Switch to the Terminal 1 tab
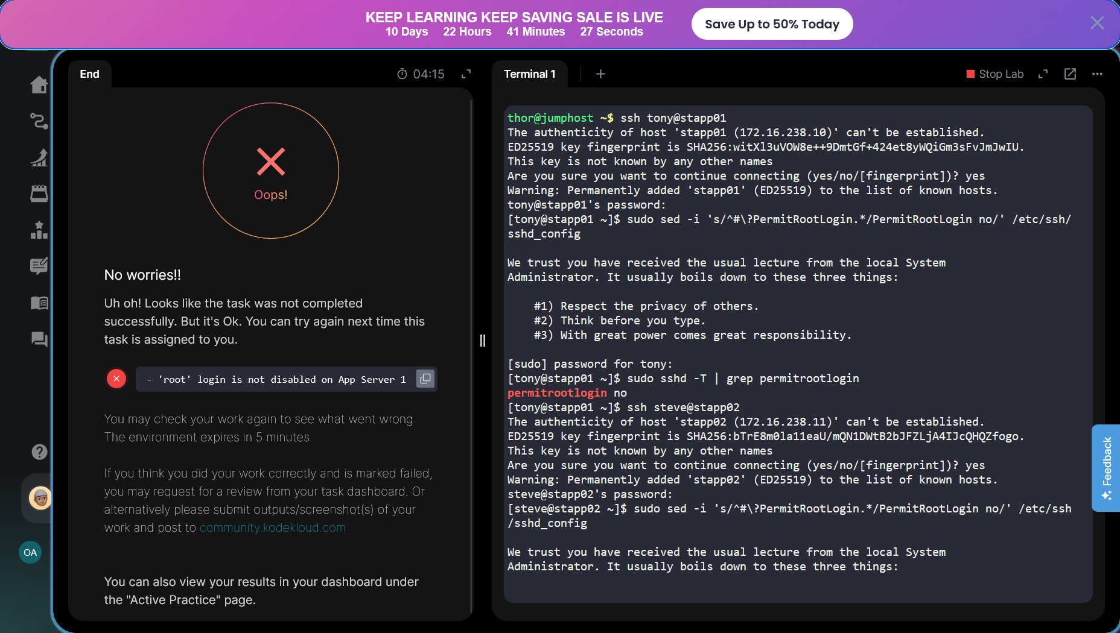Viewport: 1120px width, 633px height. (530, 74)
